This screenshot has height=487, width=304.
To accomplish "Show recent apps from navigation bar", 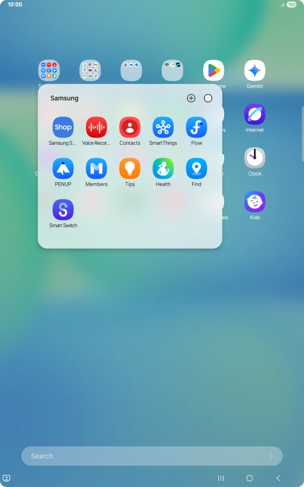I will pos(221,478).
